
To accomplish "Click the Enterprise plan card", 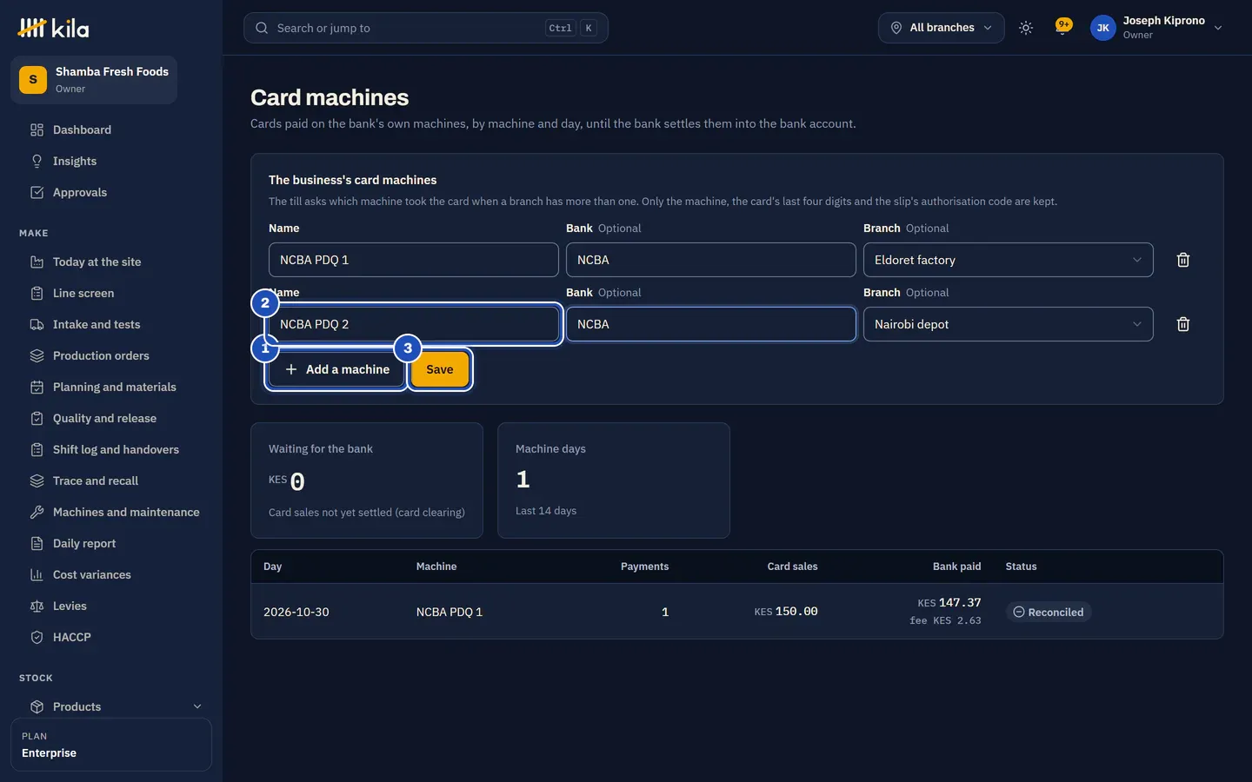I will [x=111, y=745].
